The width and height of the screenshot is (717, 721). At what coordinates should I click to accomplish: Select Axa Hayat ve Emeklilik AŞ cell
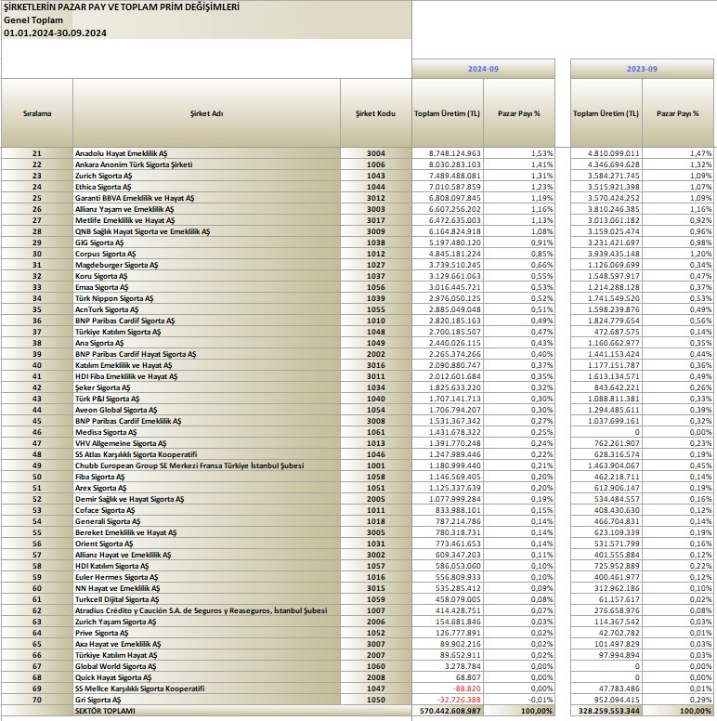click(206, 644)
